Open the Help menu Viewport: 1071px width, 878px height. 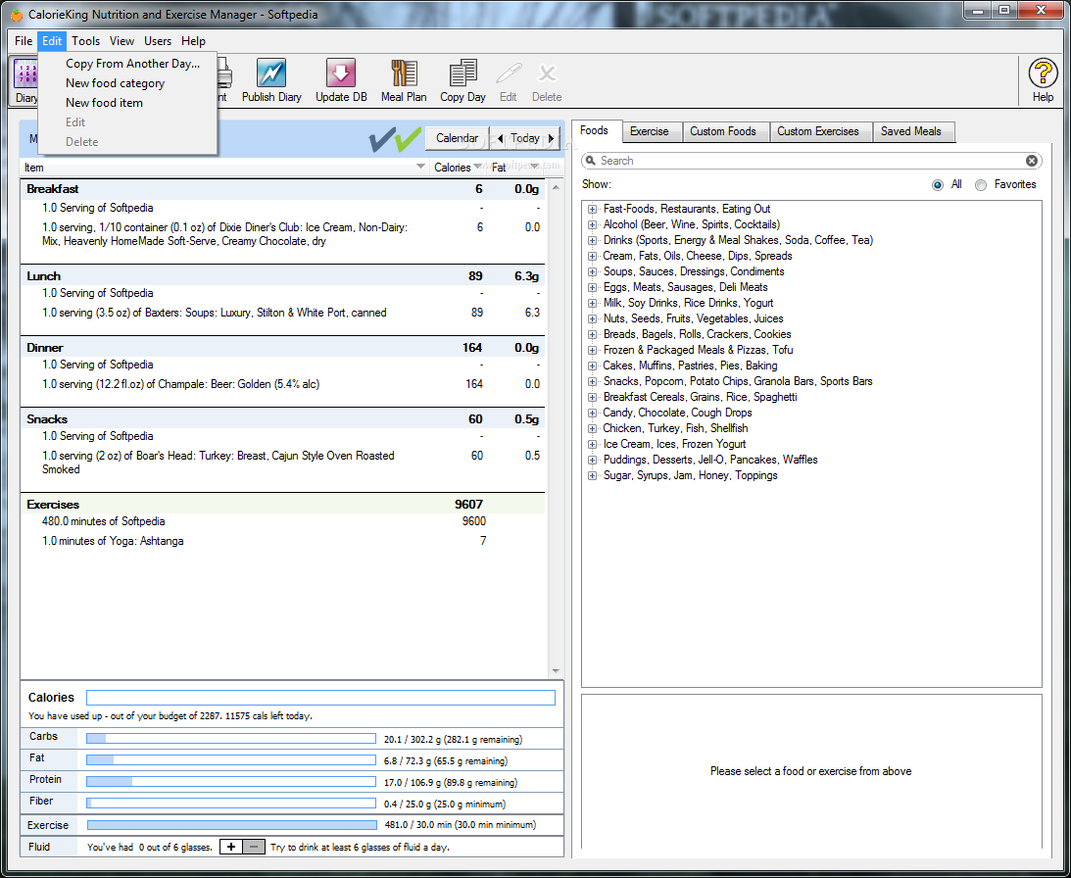[193, 41]
